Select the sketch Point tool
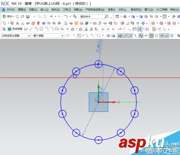 [67, 29]
